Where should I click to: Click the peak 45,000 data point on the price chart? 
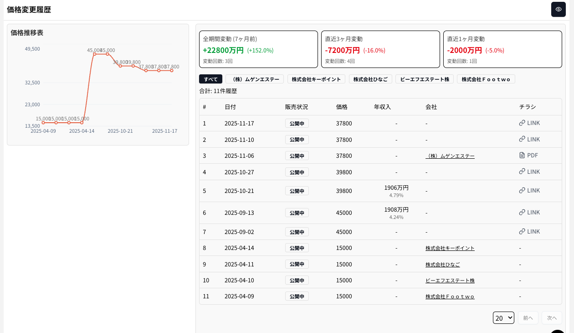click(x=94, y=54)
